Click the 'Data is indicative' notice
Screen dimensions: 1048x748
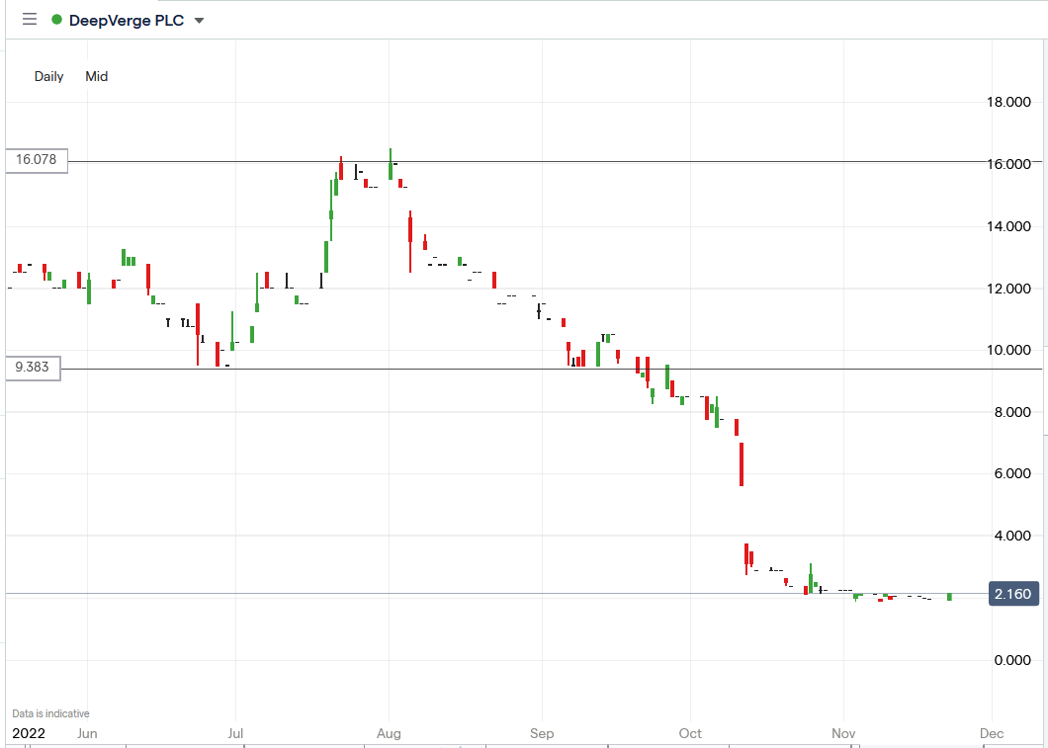coord(50,713)
